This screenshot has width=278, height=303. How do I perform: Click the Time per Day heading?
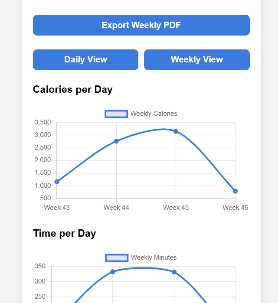click(65, 233)
